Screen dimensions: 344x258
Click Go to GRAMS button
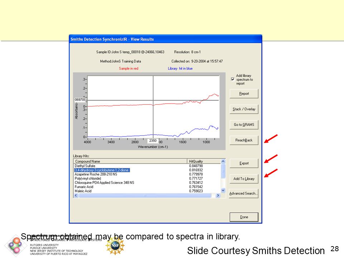[x=244, y=125]
